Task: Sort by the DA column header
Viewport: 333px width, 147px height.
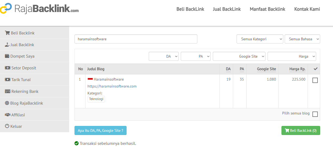Action: click(228, 69)
